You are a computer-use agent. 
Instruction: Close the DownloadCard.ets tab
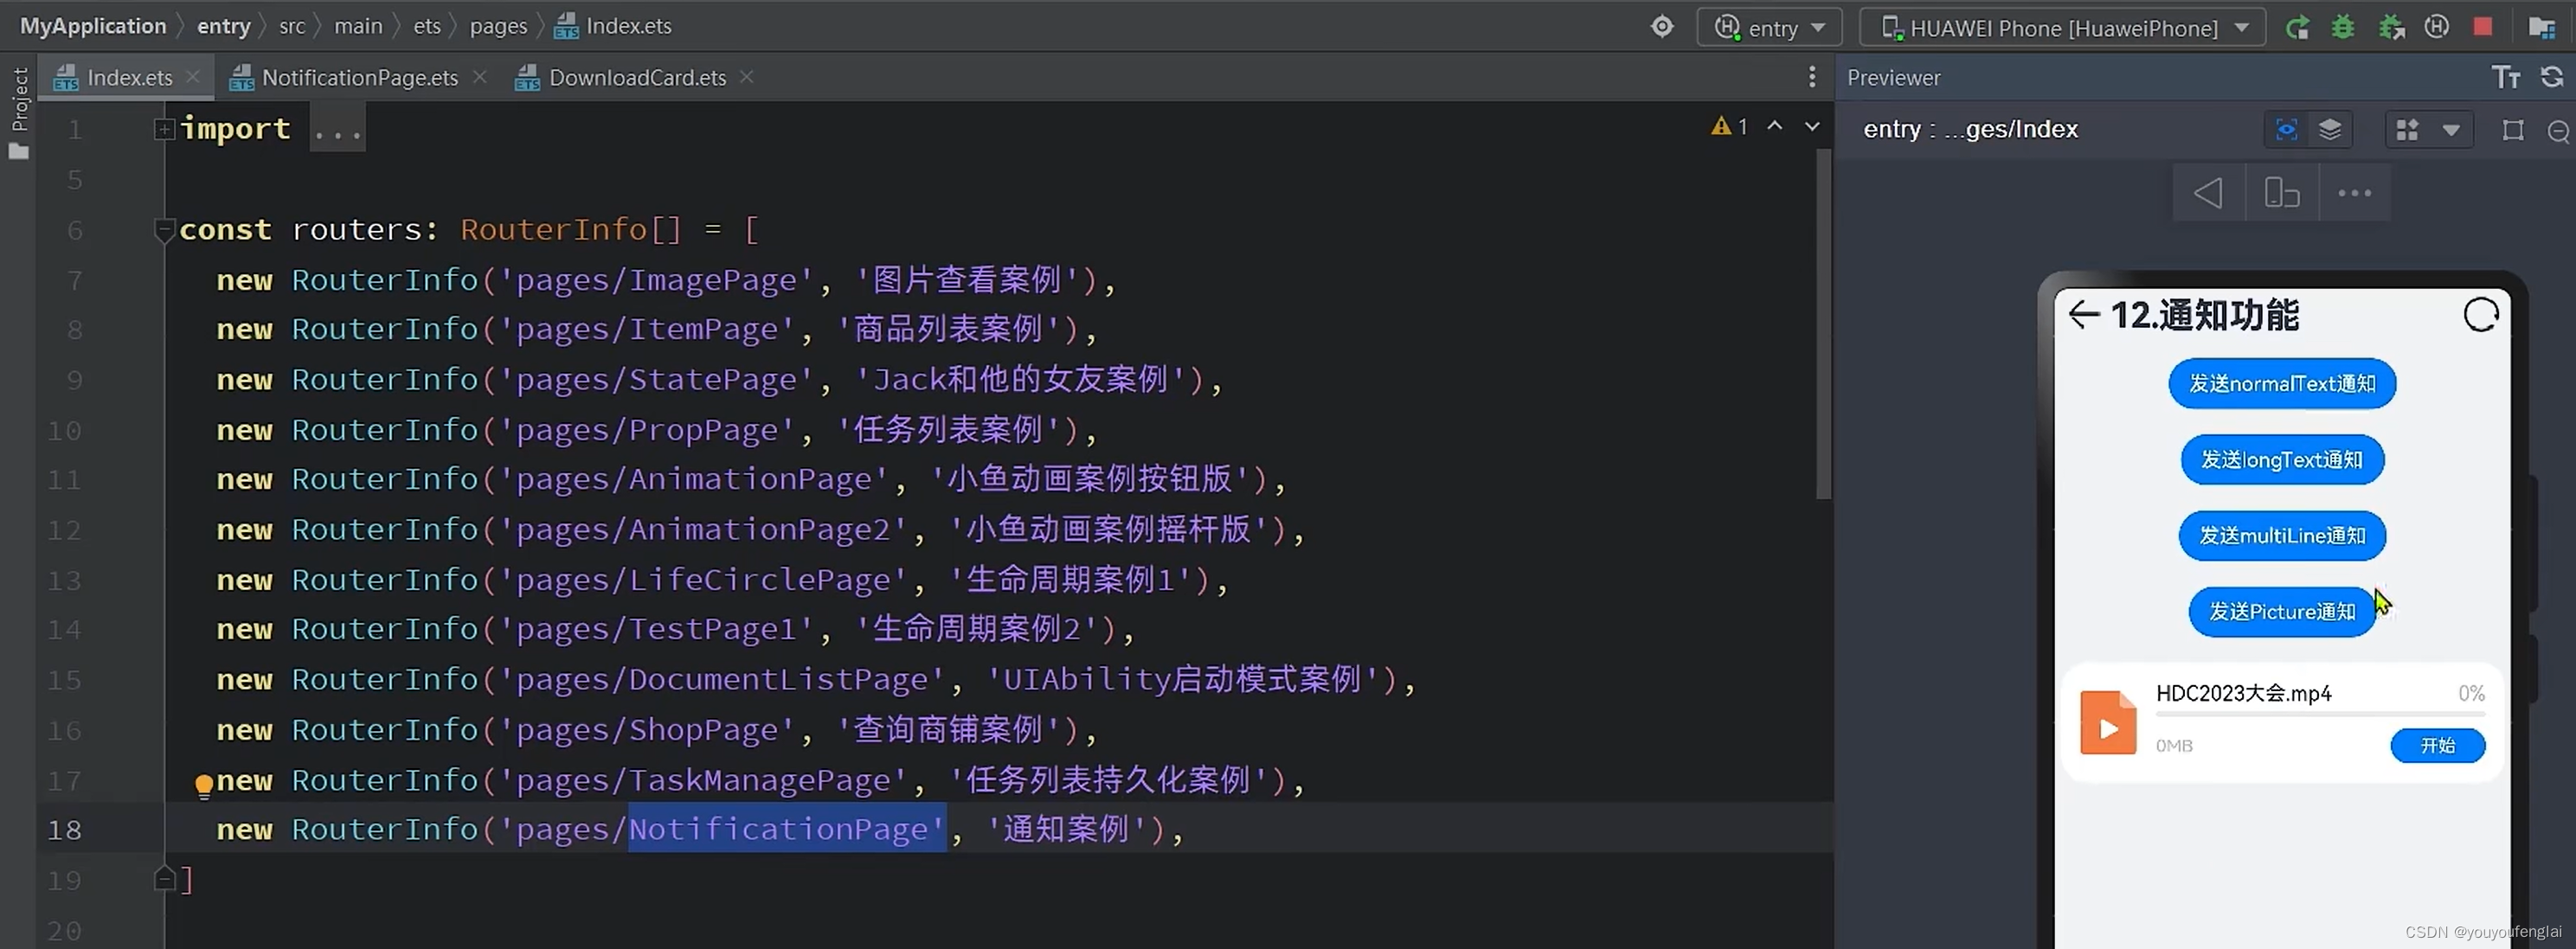[x=747, y=77]
